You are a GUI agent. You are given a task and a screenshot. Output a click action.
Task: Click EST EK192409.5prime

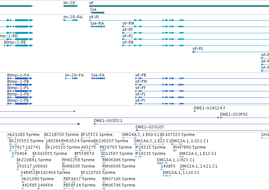coord(37,176)
